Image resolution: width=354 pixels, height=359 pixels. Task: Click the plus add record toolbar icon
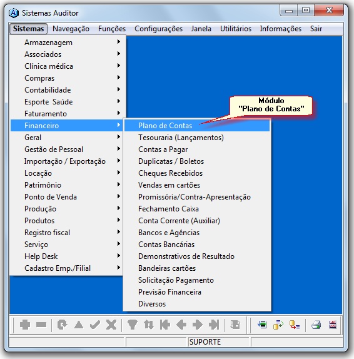25,325
